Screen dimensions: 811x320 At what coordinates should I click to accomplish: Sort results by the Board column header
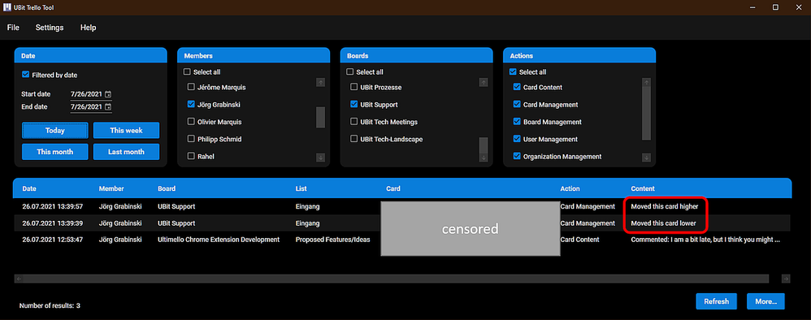pos(167,188)
